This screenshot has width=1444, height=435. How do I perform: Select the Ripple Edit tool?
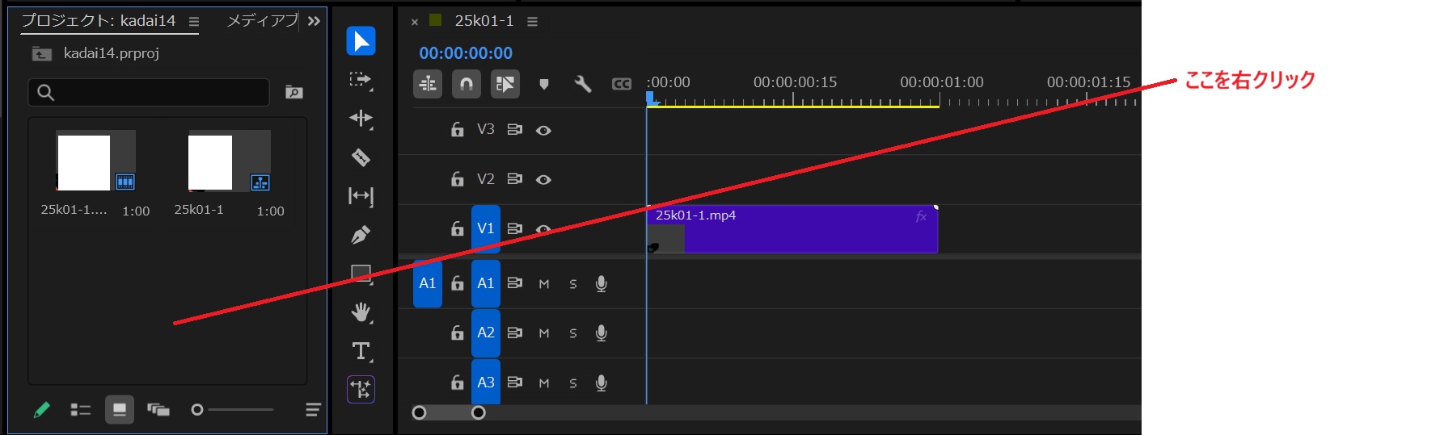click(361, 119)
